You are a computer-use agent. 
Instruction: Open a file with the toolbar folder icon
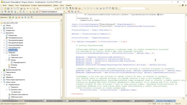coord(5,8)
